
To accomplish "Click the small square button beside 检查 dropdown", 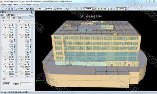I will [33, 15].
